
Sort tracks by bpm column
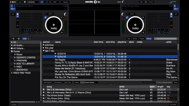tap(152, 87)
